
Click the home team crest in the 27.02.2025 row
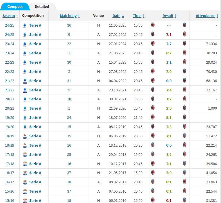153,34
